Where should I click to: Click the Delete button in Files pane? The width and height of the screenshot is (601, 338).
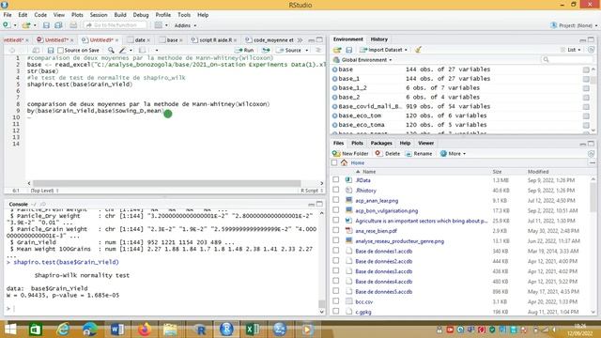click(x=388, y=154)
